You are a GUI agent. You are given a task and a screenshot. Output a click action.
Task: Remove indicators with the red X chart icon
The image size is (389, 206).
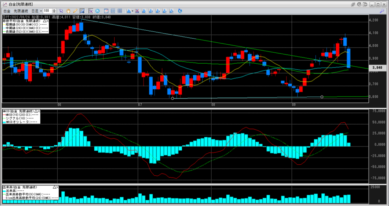(137, 11)
